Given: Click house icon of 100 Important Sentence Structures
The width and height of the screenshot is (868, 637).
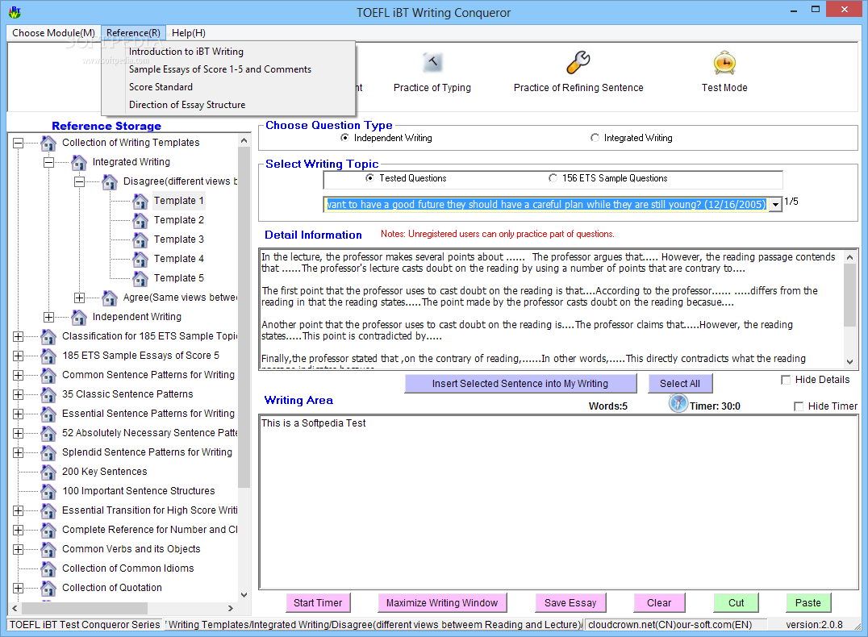Looking at the screenshot, I should [x=48, y=491].
